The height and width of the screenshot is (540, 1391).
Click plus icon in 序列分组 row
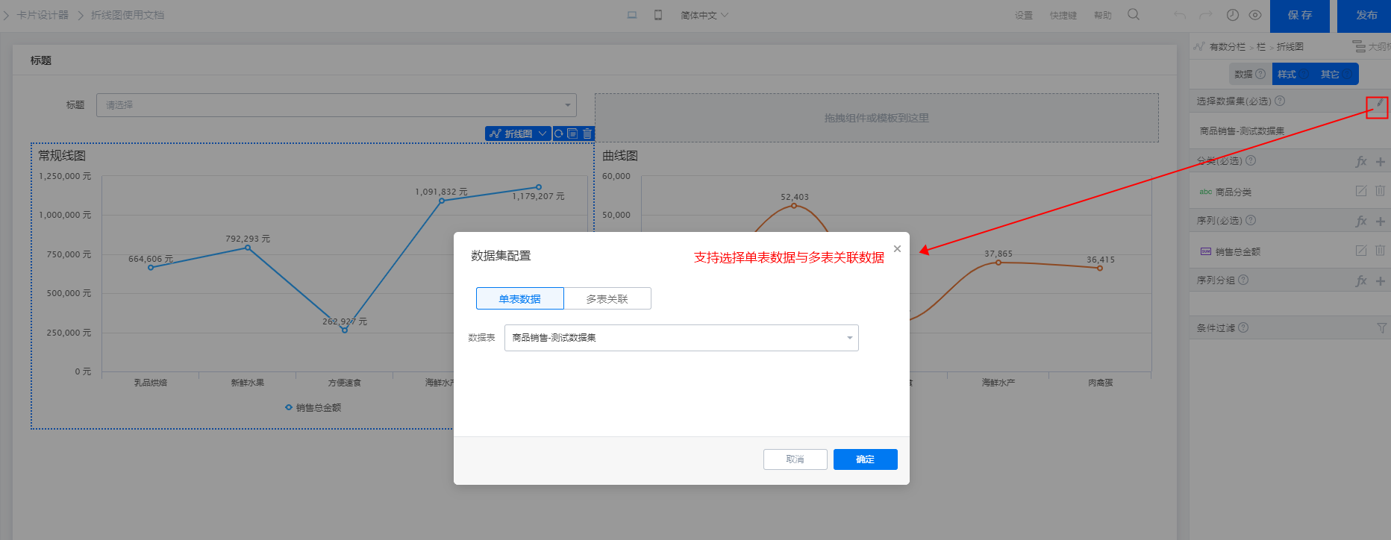coord(1380,280)
